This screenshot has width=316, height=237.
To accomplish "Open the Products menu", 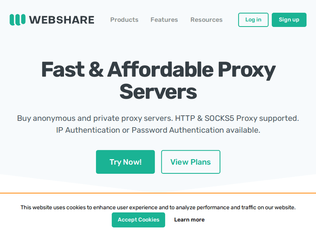I will 124,20.
